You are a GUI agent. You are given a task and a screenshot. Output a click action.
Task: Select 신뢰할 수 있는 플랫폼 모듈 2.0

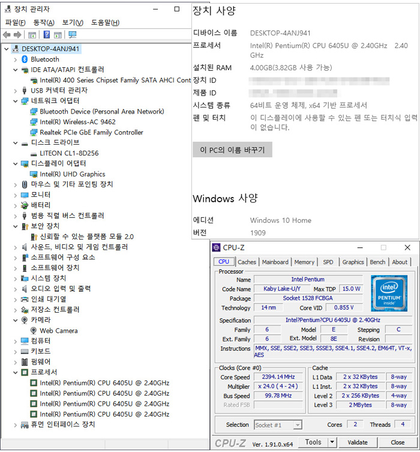87,237
